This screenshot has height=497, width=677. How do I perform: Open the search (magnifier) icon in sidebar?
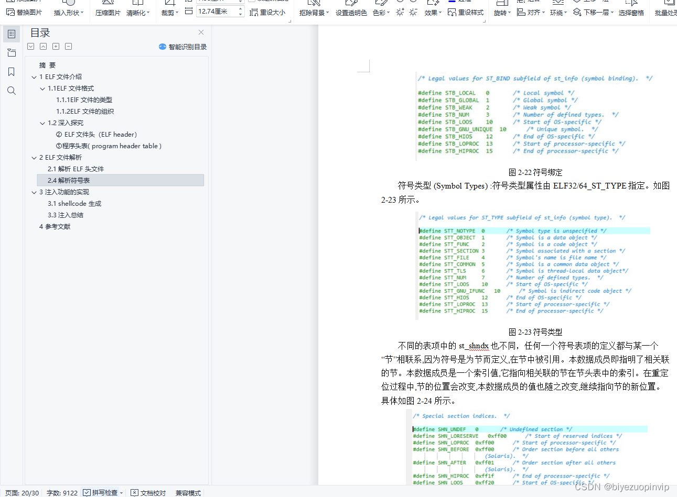(x=12, y=91)
